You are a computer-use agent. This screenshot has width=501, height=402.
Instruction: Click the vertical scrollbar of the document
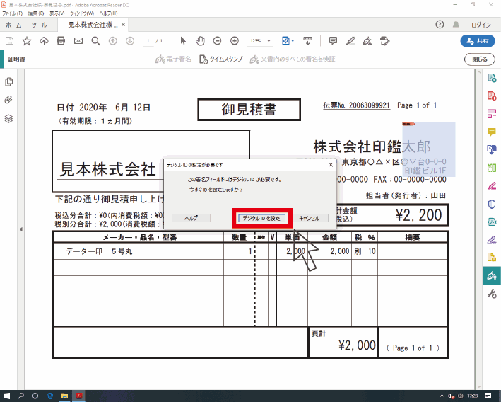point(478,229)
